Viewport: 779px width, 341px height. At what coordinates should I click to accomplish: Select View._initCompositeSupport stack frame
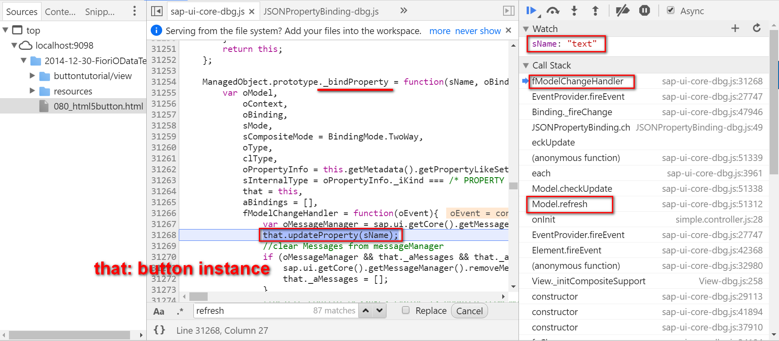[x=644, y=281]
